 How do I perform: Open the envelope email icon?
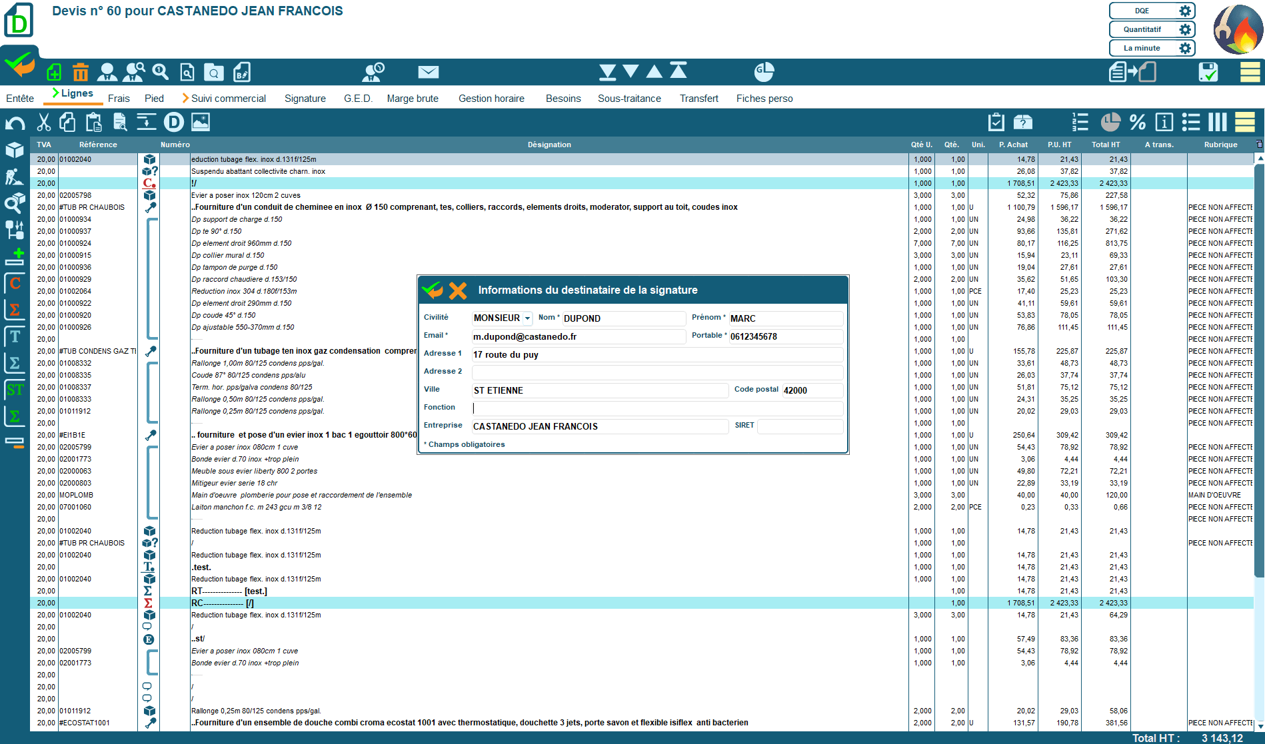(x=428, y=72)
